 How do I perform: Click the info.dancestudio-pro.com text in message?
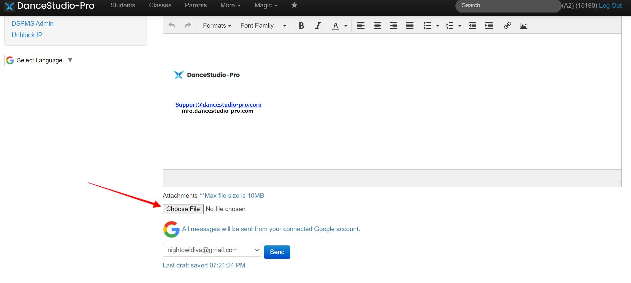tap(218, 111)
